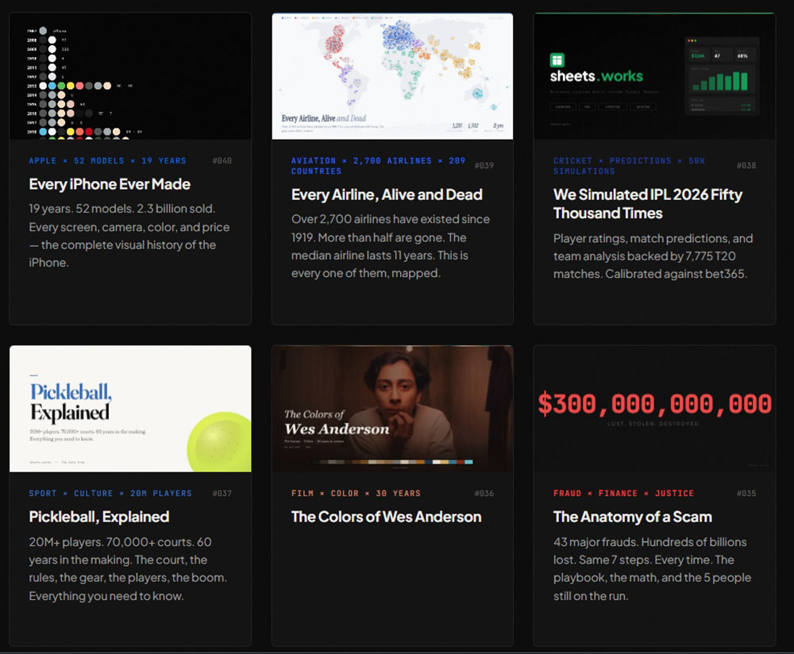794x654 pixels.
Task: Click the red $300,000,000,000 figure
Action: (x=654, y=404)
